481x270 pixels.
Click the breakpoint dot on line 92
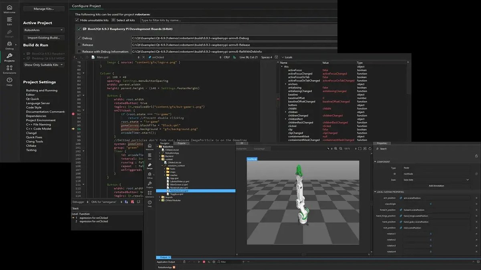(73, 114)
